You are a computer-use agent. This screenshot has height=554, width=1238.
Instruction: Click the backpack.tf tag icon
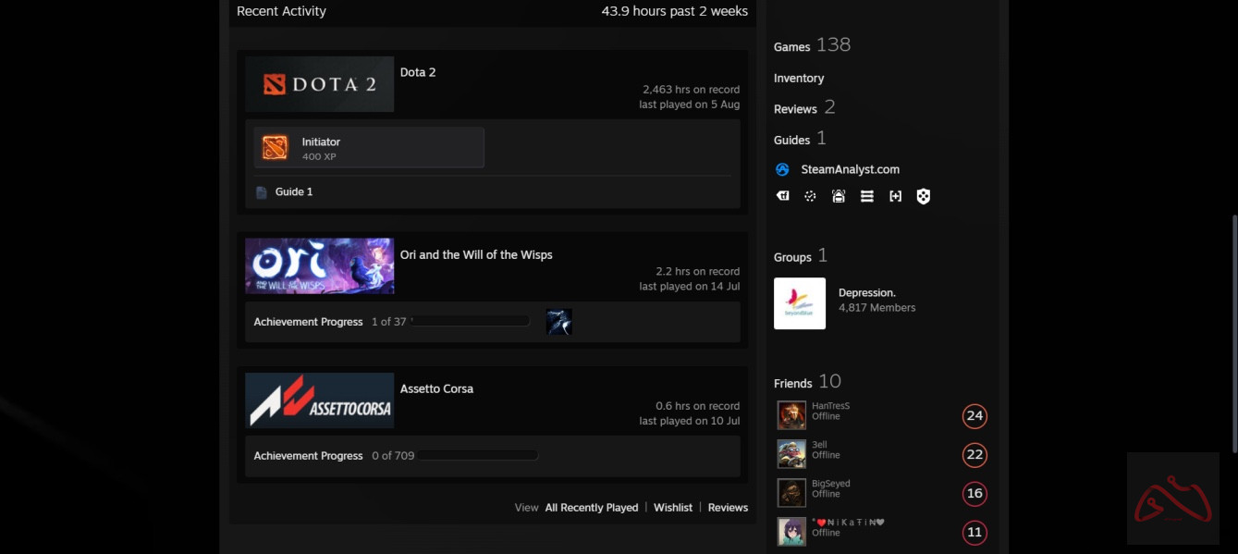(782, 196)
